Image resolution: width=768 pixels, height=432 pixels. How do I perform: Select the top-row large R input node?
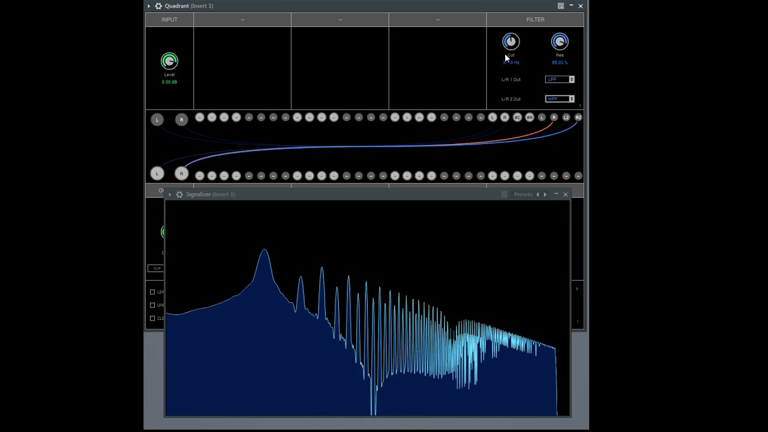point(181,119)
